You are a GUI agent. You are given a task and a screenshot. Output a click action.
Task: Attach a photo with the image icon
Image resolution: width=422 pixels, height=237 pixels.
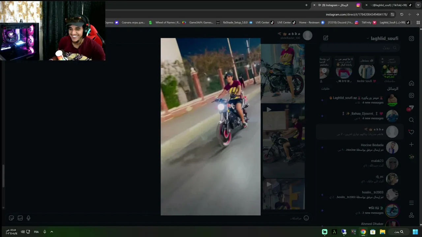(20, 218)
